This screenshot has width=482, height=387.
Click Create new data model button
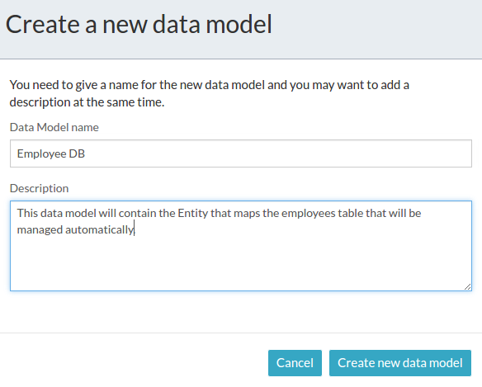[400, 363]
